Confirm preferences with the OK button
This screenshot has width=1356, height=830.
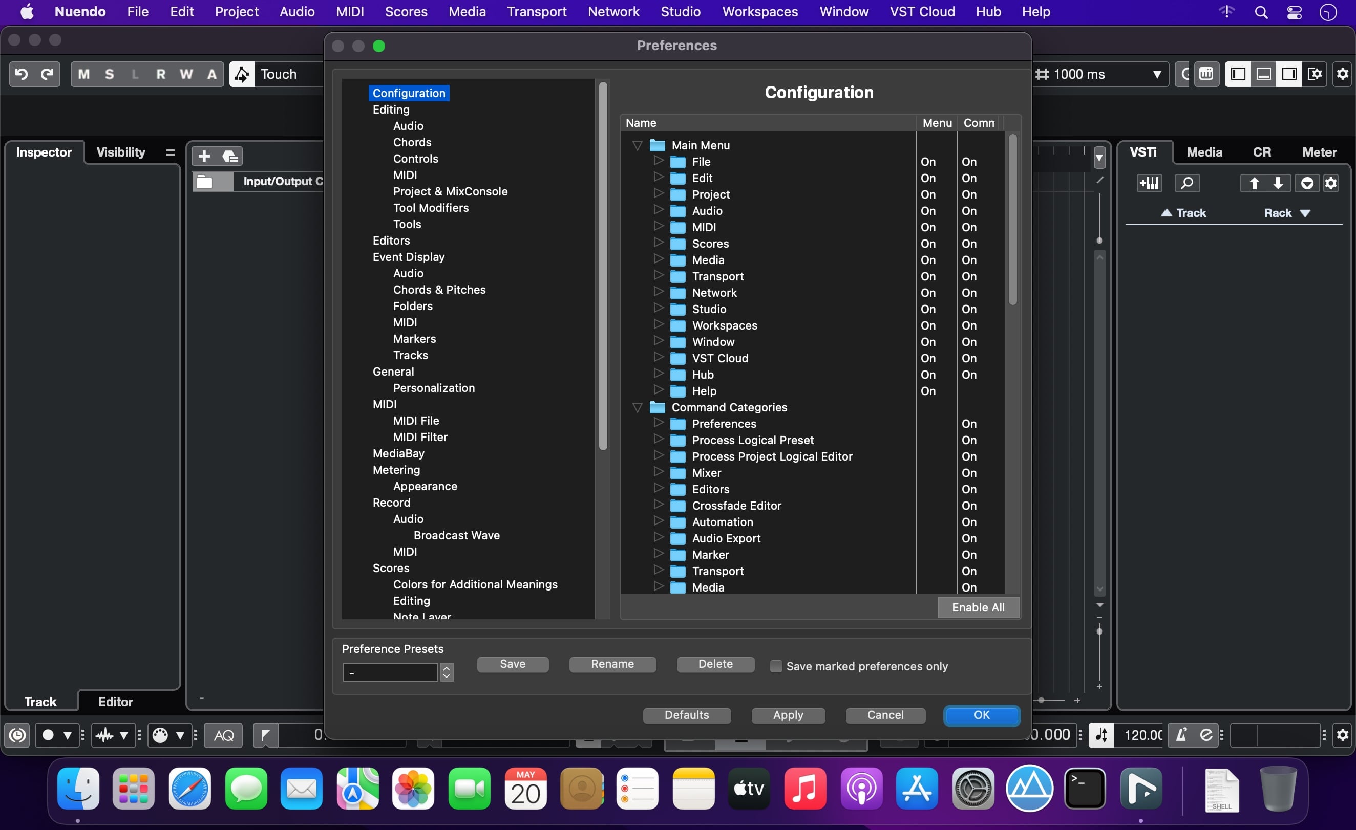click(981, 715)
